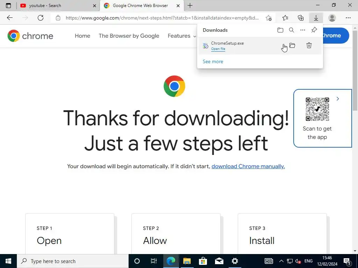
Task: Open the Collections icon in toolbar
Action: (301, 18)
